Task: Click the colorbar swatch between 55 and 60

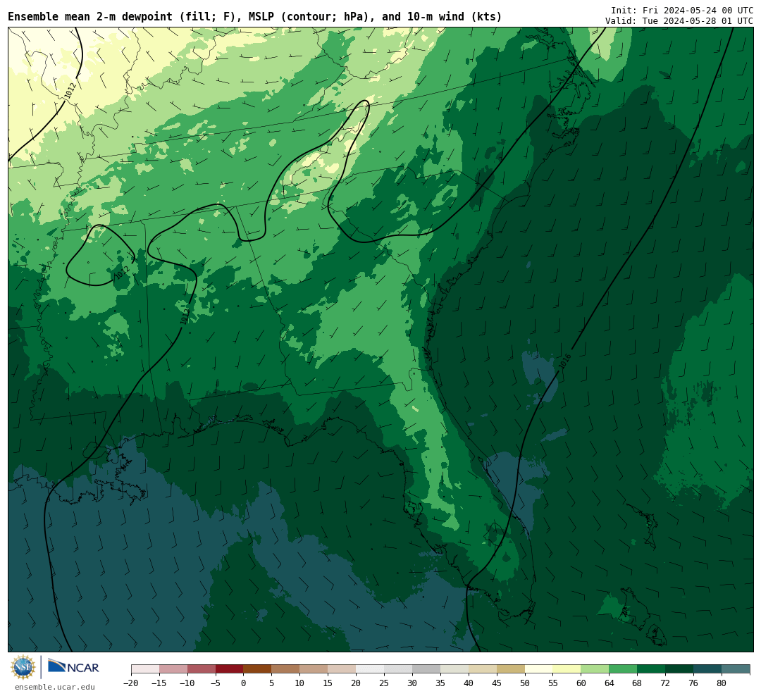Action: (x=567, y=669)
